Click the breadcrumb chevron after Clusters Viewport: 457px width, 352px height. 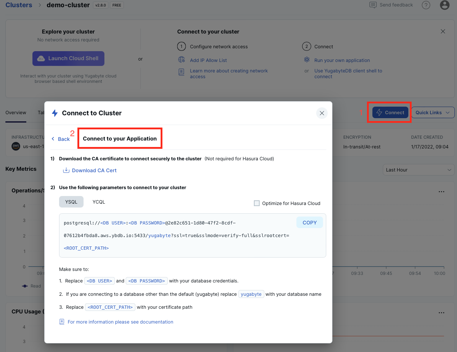[x=40, y=5]
